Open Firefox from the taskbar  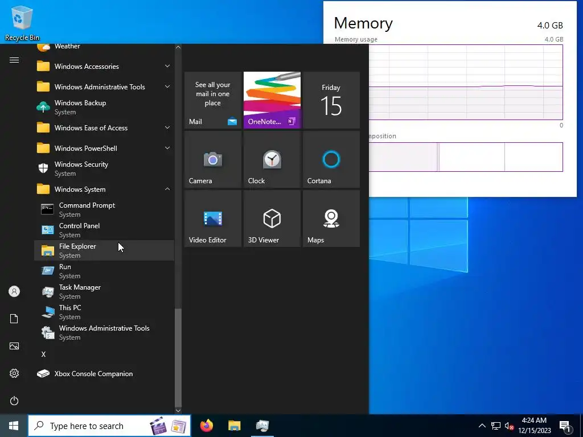pos(206,426)
